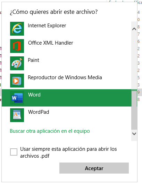
Task: Choose the WordPad icon
Action: [x=17, y=115]
